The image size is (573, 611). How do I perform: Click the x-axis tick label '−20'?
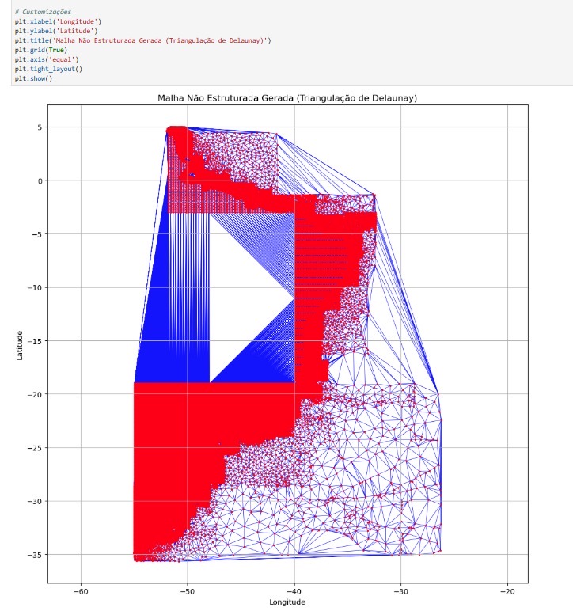(x=507, y=591)
